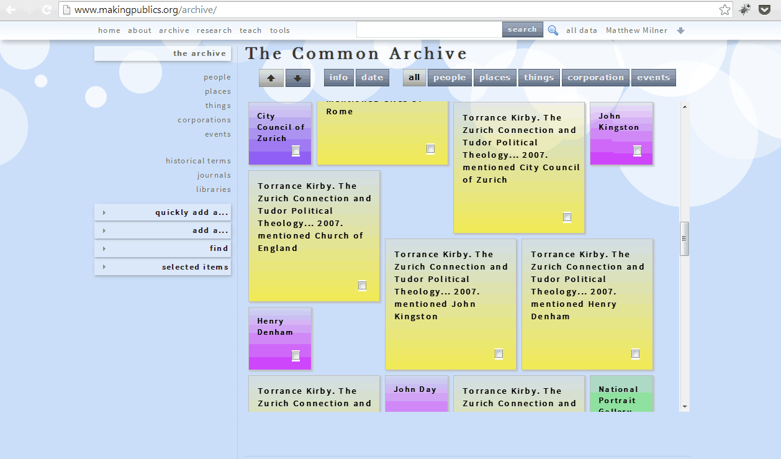Open tools in the top navigation
Image resolution: width=781 pixels, height=459 pixels.
tap(280, 30)
